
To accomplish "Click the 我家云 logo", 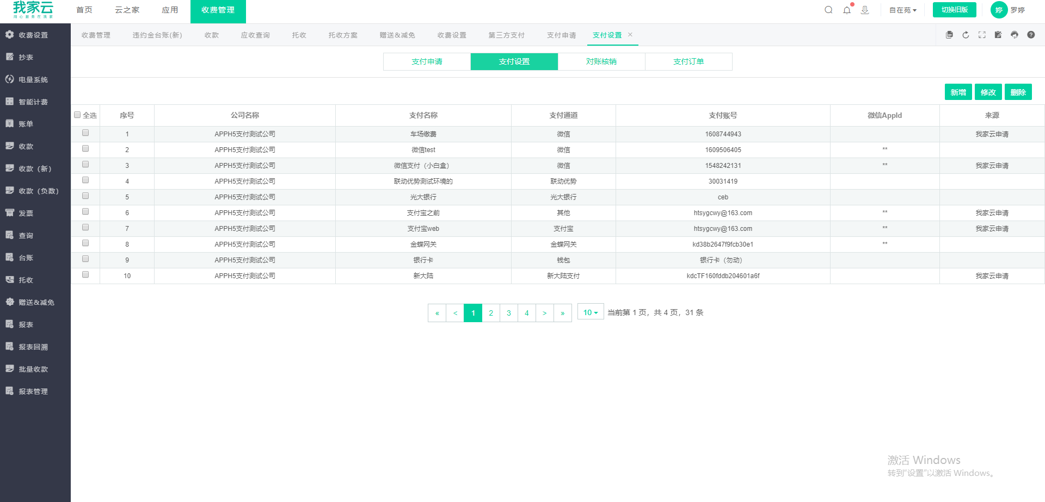I will [33, 10].
